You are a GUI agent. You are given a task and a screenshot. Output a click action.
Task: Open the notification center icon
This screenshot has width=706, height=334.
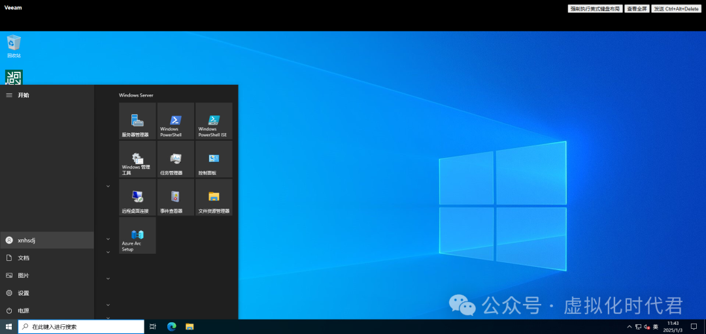pos(694,327)
